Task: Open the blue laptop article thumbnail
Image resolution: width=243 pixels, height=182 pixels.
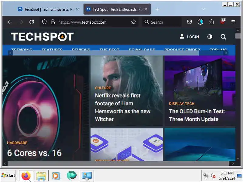Action: (200, 144)
